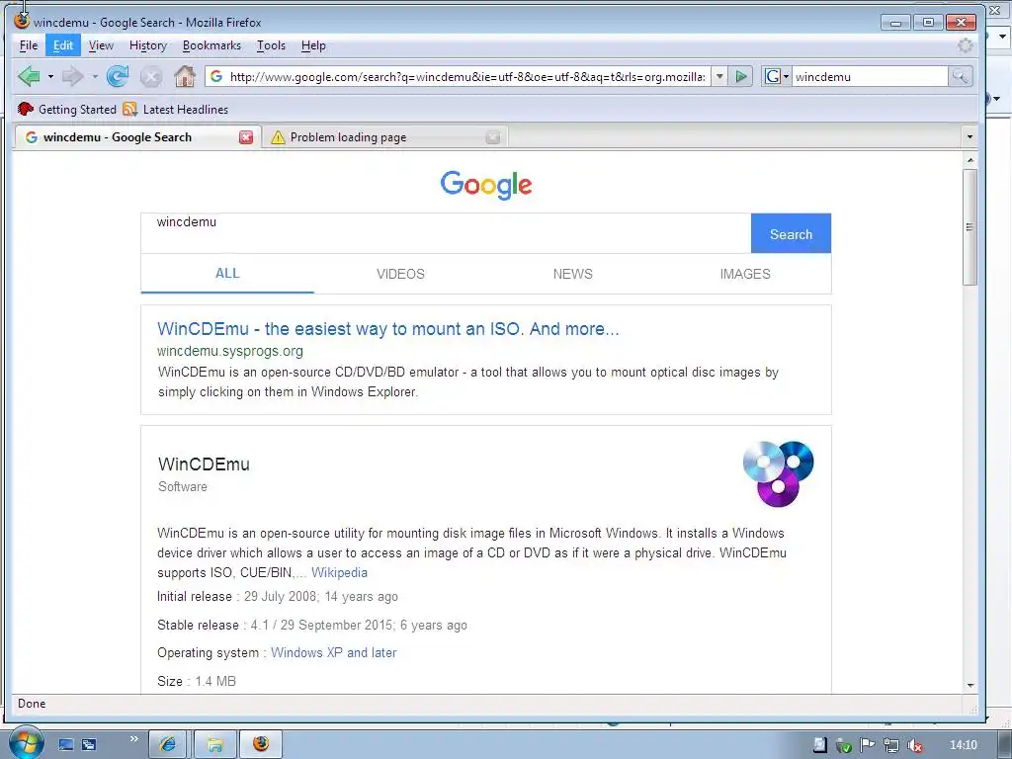
Task: Click the Google logo
Action: pos(486,185)
